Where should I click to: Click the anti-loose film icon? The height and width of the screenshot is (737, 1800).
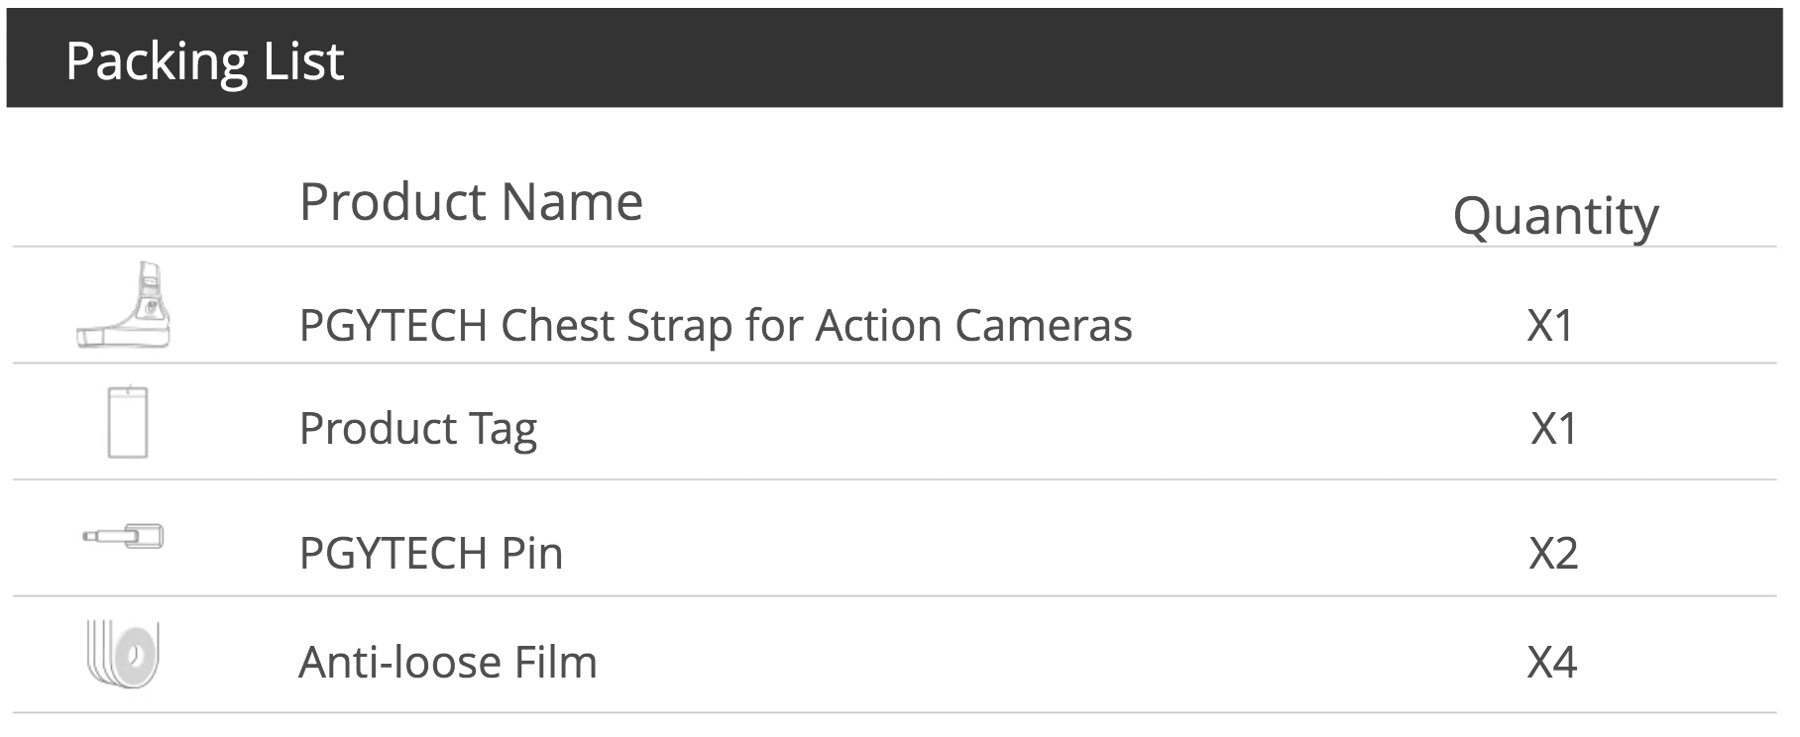coord(124,653)
